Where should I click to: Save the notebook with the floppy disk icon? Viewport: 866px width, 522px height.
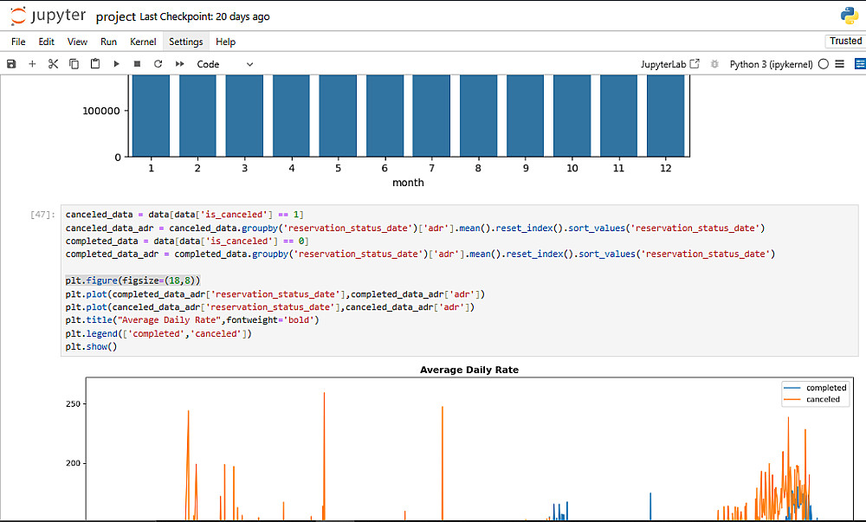coord(11,64)
